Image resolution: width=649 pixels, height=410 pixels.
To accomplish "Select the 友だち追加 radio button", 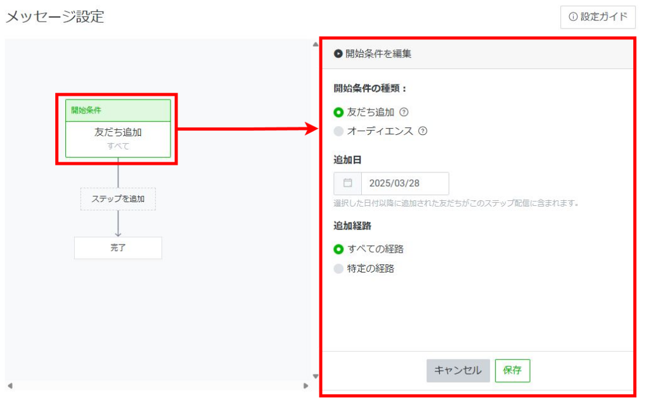I will click(338, 113).
